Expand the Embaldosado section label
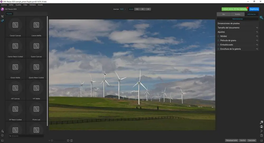The image size is (264, 143). pyautogui.click(x=227, y=45)
